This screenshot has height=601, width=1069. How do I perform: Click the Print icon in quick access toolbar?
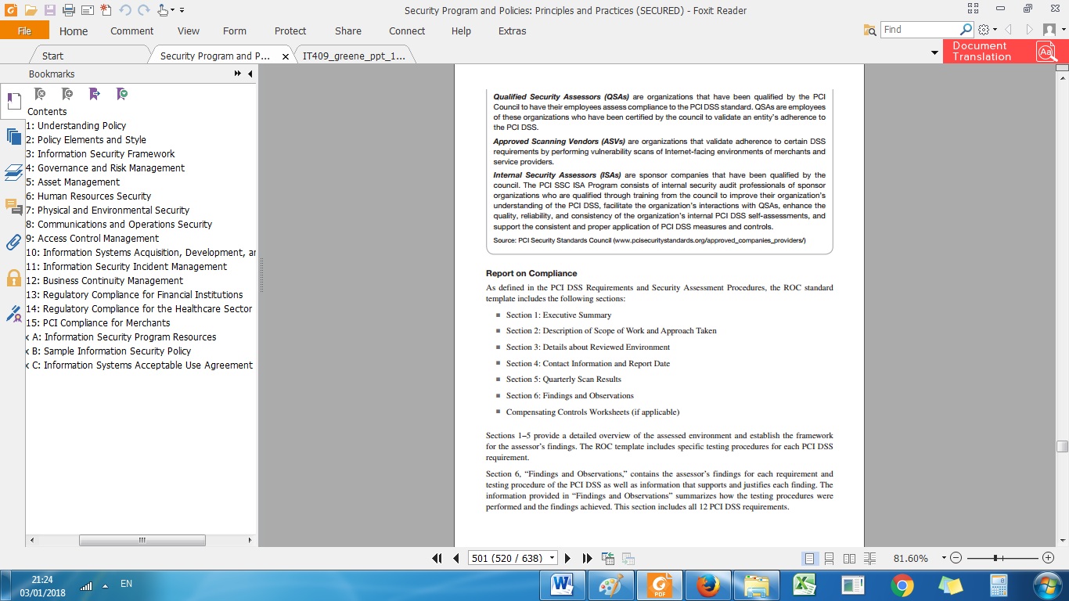coord(68,10)
